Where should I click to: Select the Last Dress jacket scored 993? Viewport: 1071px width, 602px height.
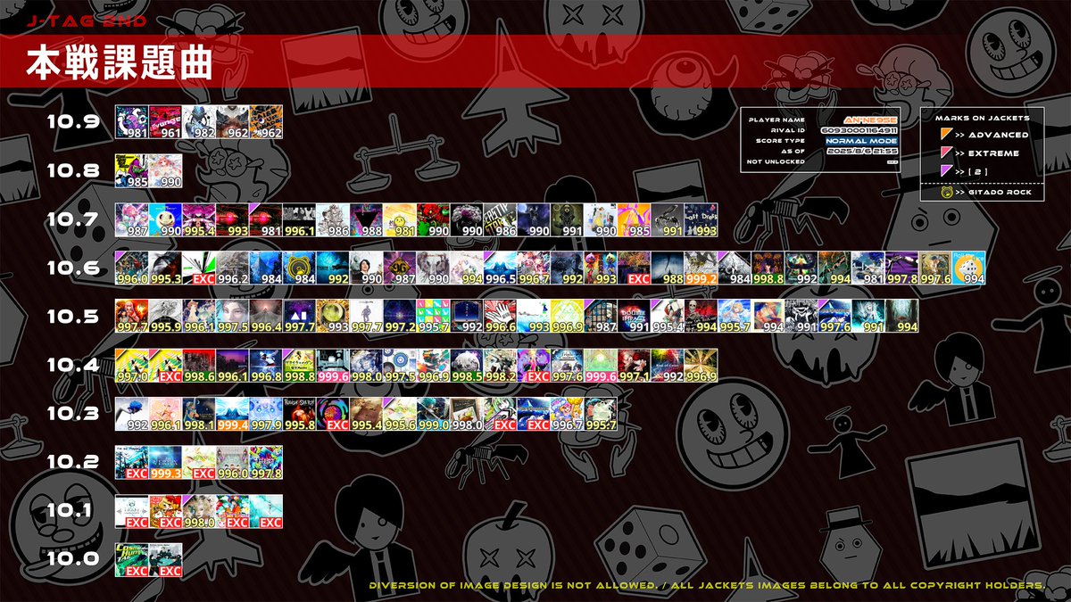coord(702,219)
